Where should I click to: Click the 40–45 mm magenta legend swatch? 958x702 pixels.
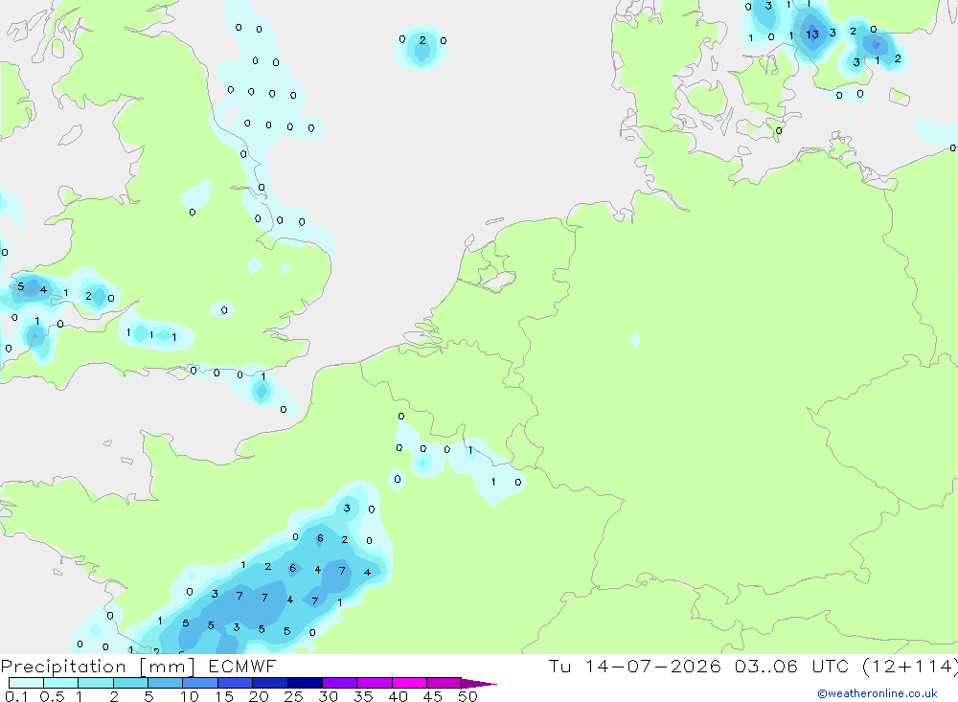[409, 683]
